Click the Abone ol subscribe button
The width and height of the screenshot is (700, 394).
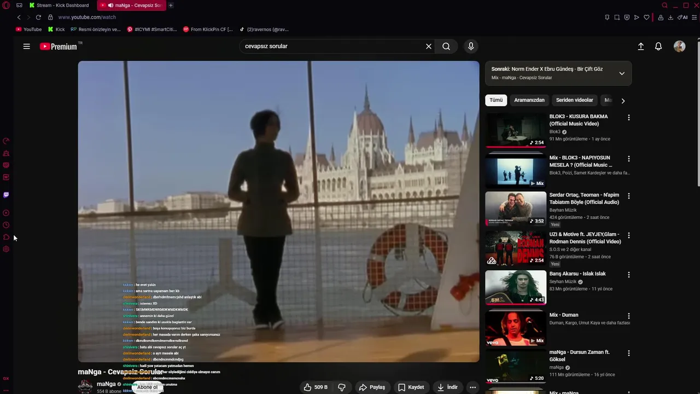pyautogui.click(x=147, y=387)
